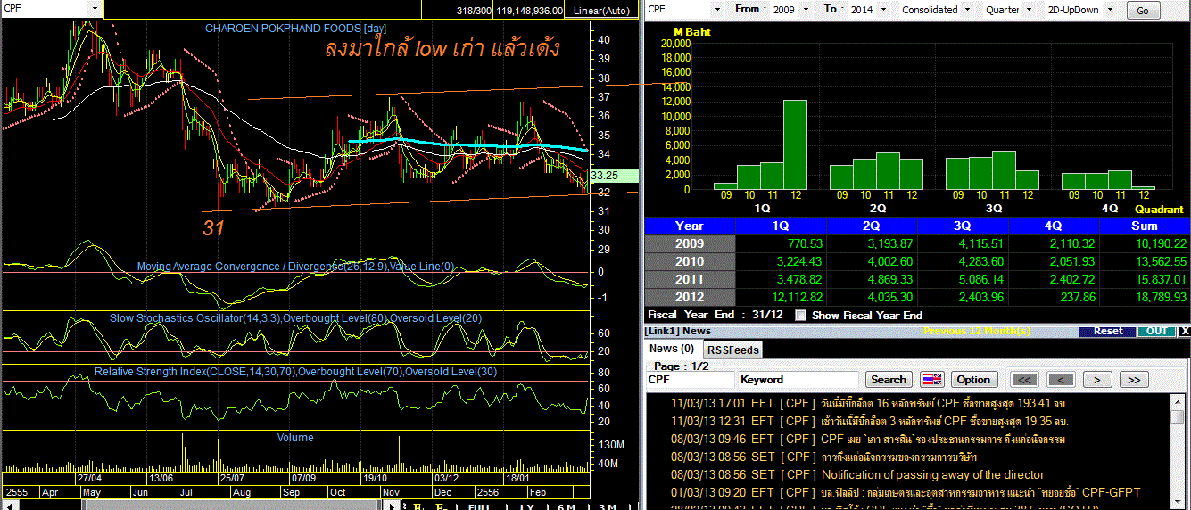
Task: Click the 770.53 value cell
Action: pos(781,244)
